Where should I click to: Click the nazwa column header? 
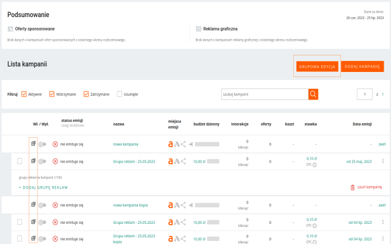119,124
